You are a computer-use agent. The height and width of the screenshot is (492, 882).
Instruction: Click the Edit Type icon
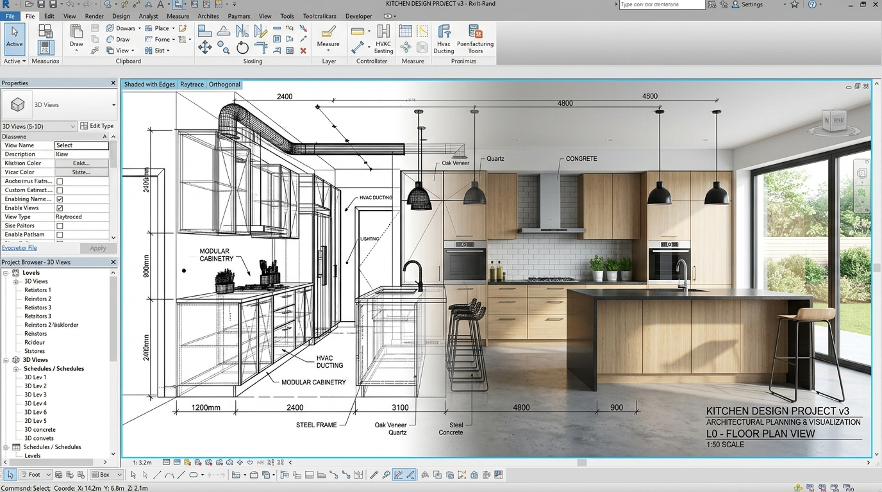(x=84, y=126)
